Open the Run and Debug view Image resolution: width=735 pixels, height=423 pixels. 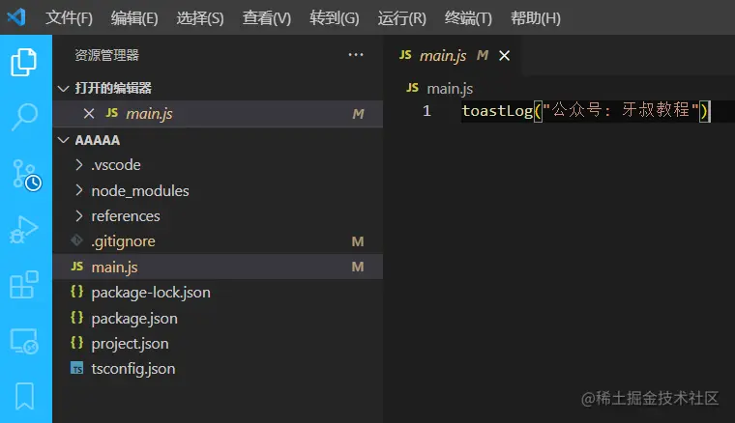[x=23, y=230]
